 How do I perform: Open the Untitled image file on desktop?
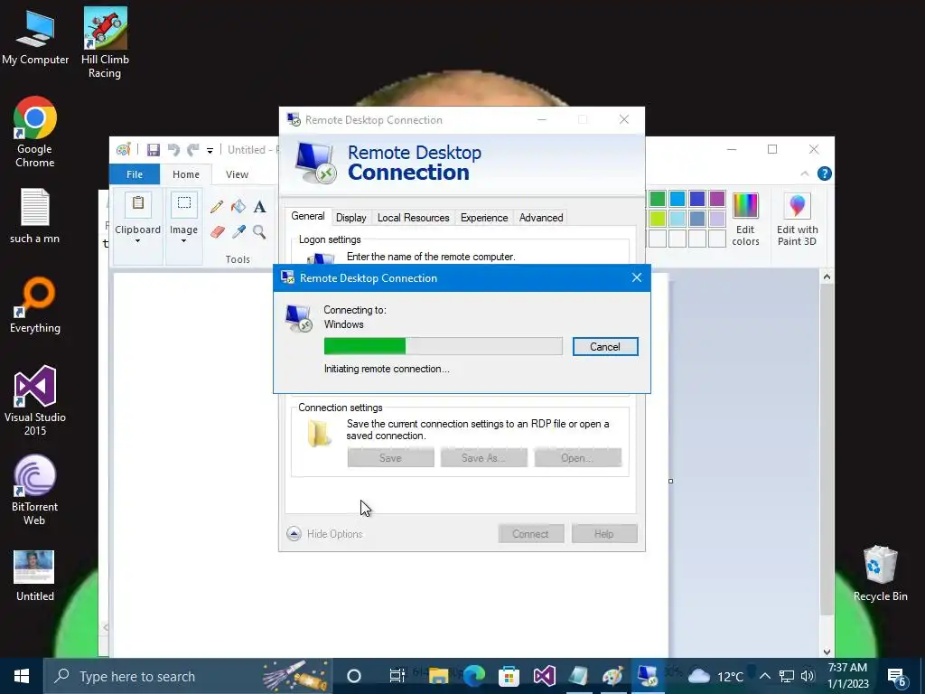pos(35,576)
